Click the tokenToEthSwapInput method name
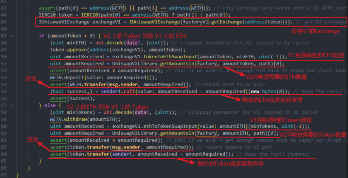 pos(170,57)
